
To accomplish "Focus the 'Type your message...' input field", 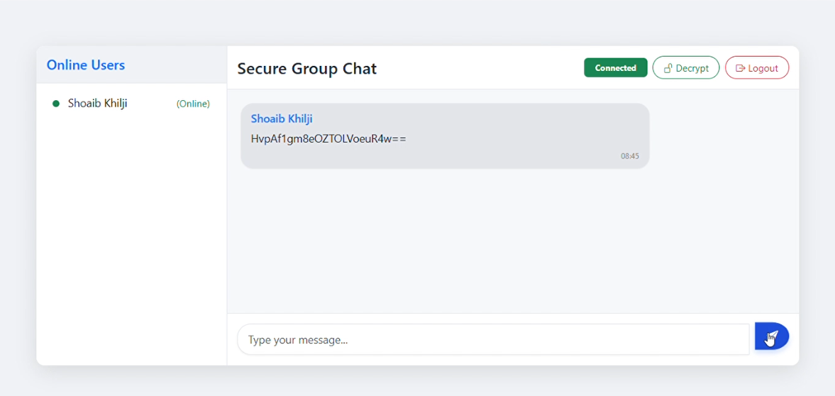I will click(493, 339).
